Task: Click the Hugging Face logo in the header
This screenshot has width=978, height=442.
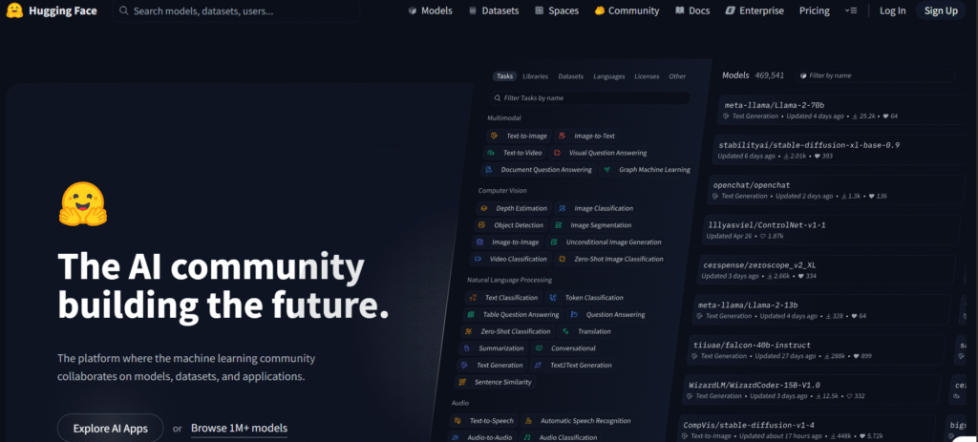Action: coord(50,11)
